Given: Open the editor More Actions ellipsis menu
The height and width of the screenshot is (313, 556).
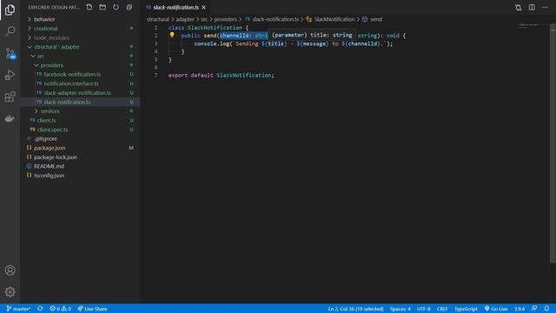Looking at the screenshot, I should pos(545,8).
